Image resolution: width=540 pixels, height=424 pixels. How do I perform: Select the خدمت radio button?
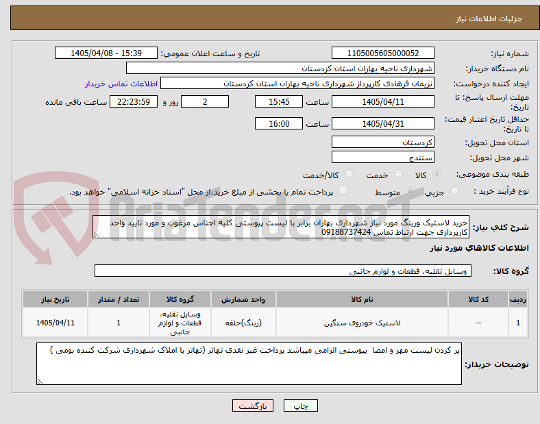pyautogui.click(x=398, y=174)
